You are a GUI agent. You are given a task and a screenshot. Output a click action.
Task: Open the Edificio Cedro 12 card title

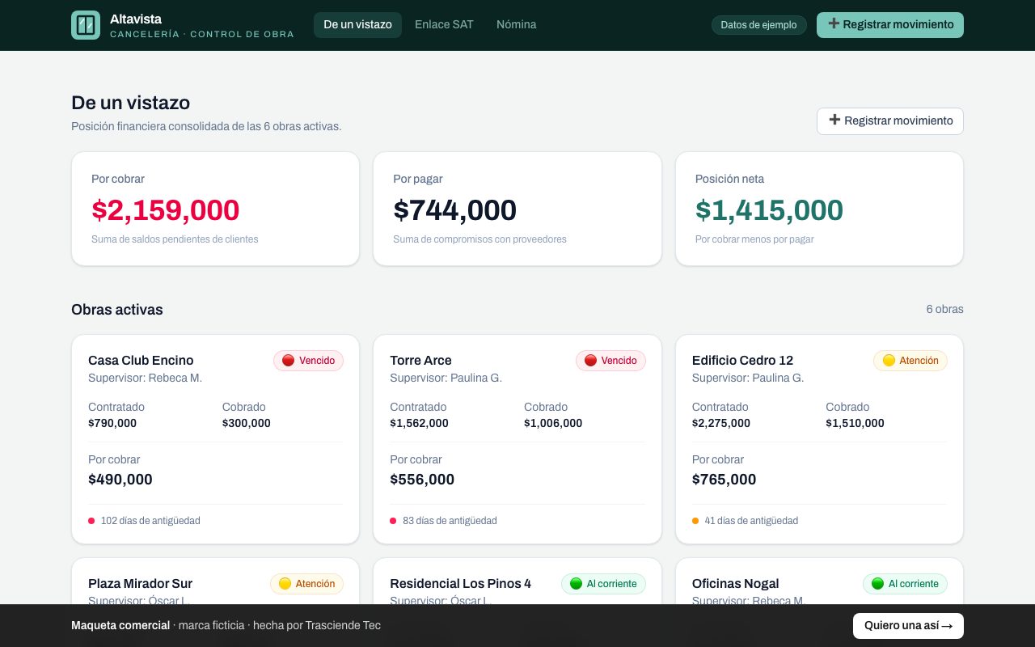click(742, 361)
